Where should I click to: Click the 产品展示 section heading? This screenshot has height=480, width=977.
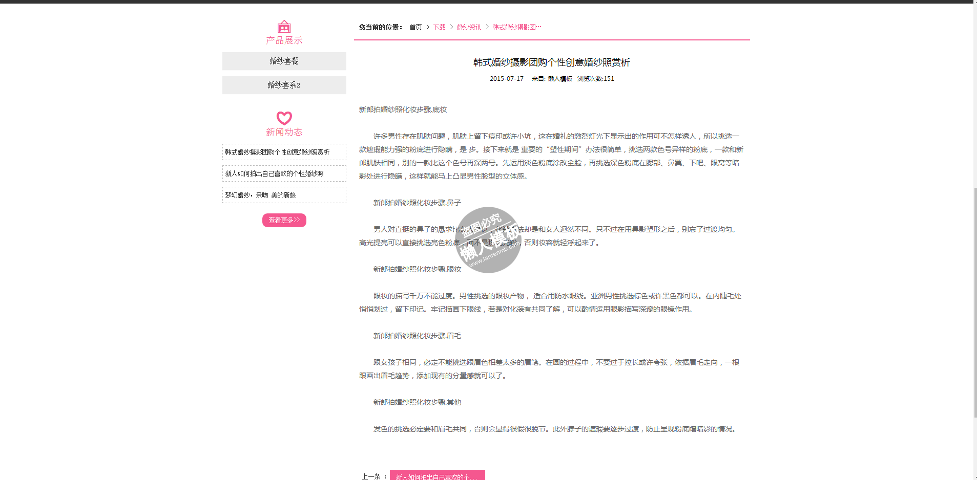tap(284, 40)
